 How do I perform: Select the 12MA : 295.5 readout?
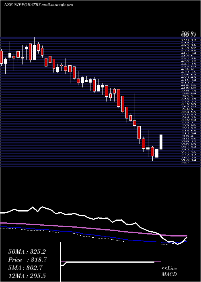[27, 276]
